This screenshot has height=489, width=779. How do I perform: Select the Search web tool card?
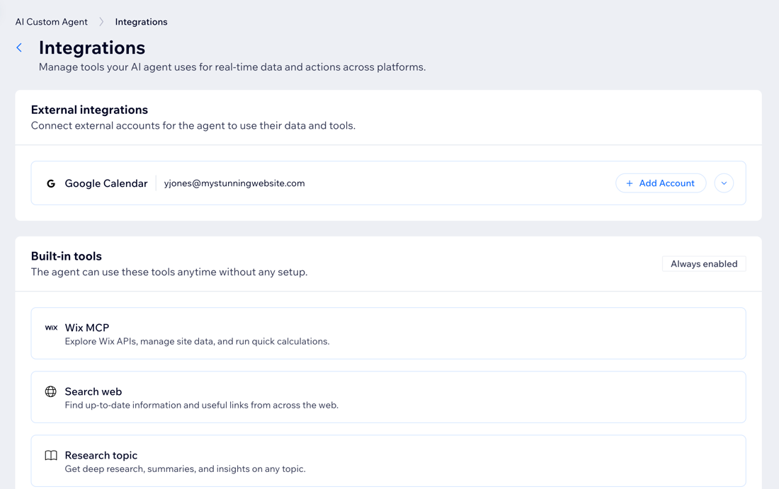(x=388, y=396)
